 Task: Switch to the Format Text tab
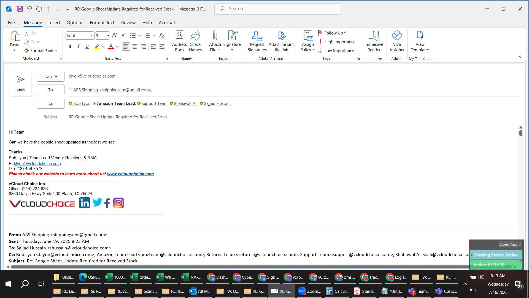102,23
